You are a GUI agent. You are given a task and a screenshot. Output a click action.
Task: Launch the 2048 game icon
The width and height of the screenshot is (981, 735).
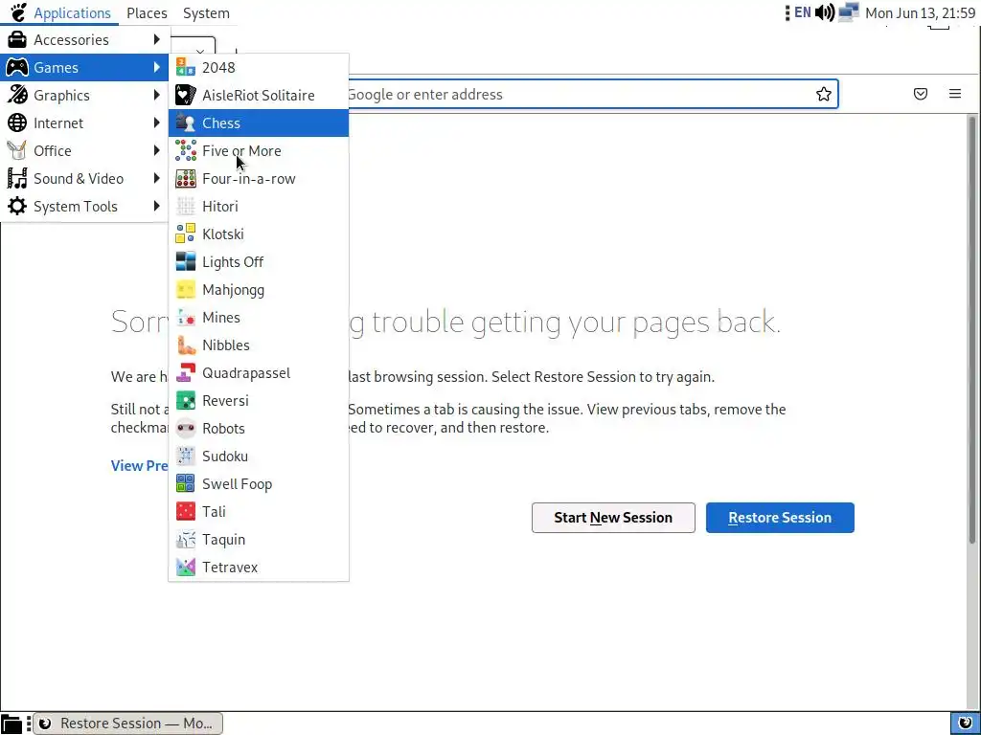(185, 68)
